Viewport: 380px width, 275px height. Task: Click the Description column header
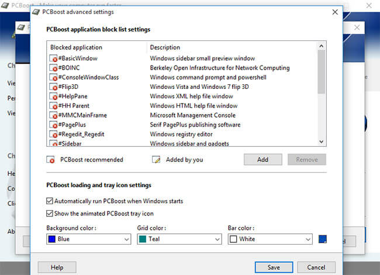point(232,47)
